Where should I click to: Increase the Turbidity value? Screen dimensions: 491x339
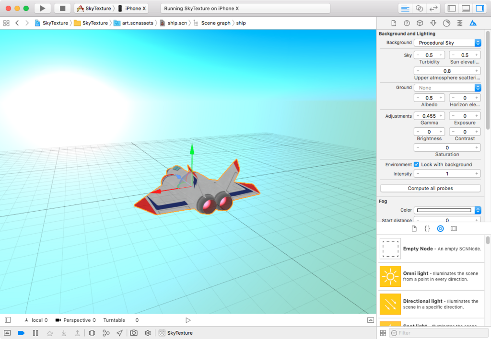click(x=441, y=55)
